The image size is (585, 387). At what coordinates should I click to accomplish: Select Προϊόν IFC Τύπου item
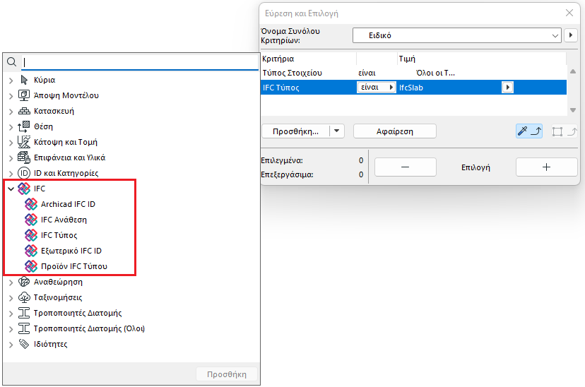(74, 266)
